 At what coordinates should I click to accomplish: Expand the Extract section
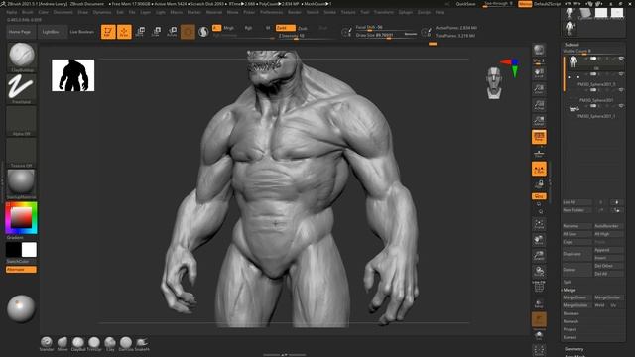point(570,337)
